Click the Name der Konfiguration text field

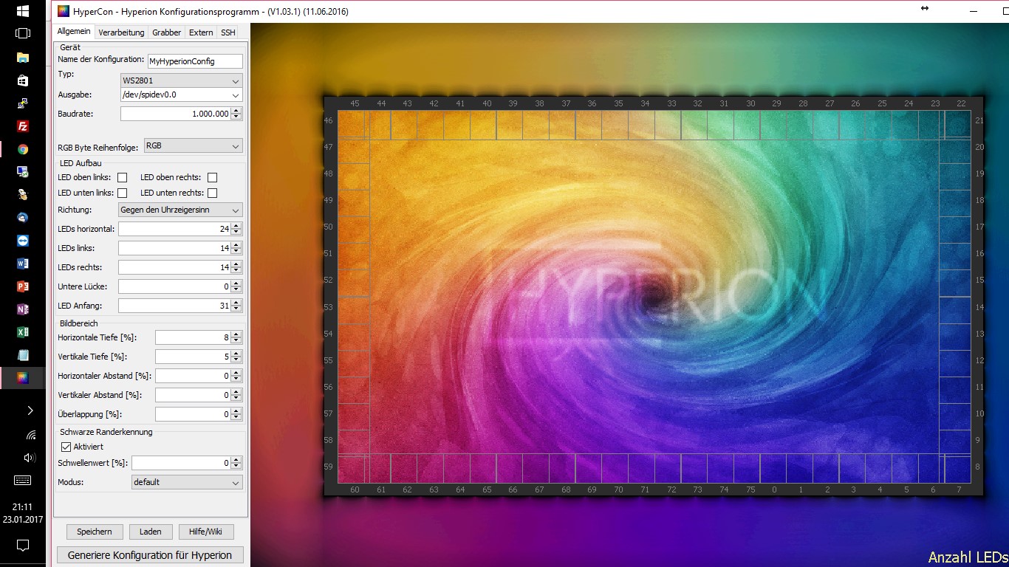(194, 61)
